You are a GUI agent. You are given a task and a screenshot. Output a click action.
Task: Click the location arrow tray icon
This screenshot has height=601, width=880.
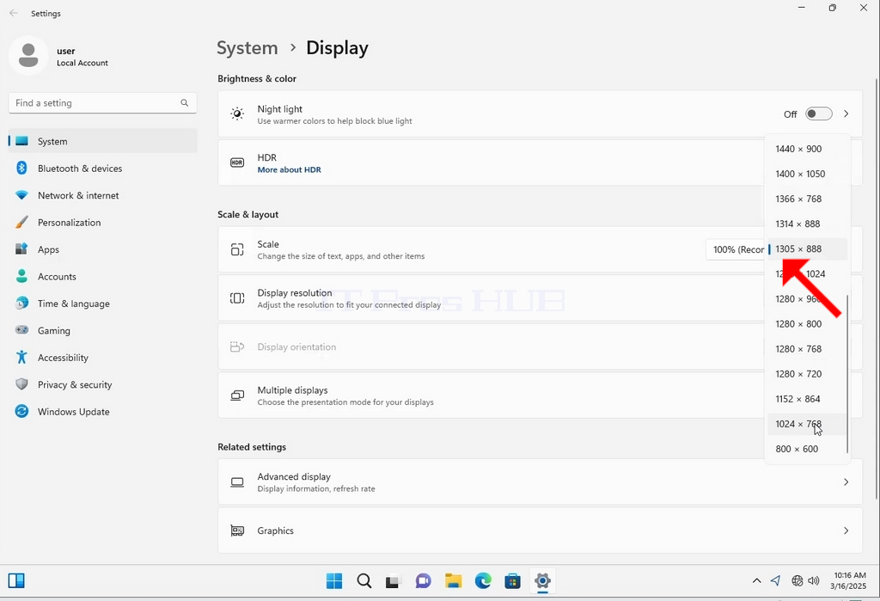pyautogui.click(x=776, y=580)
